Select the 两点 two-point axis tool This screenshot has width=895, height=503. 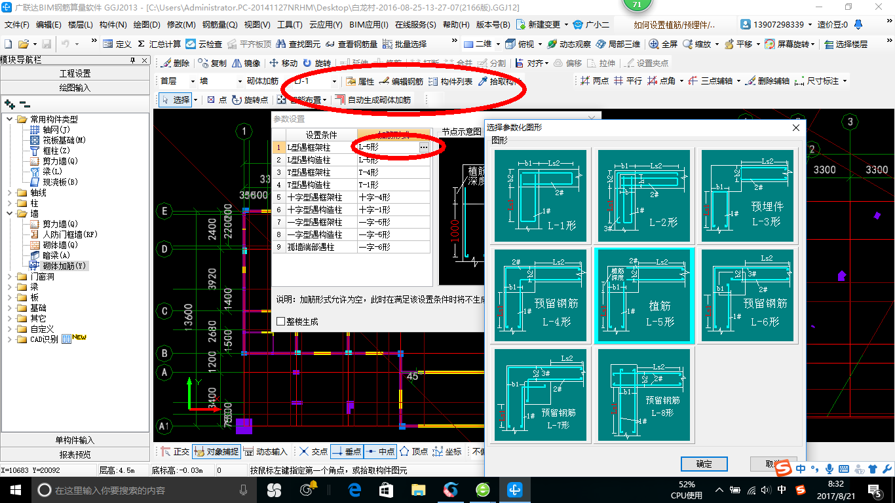point(594,81)
